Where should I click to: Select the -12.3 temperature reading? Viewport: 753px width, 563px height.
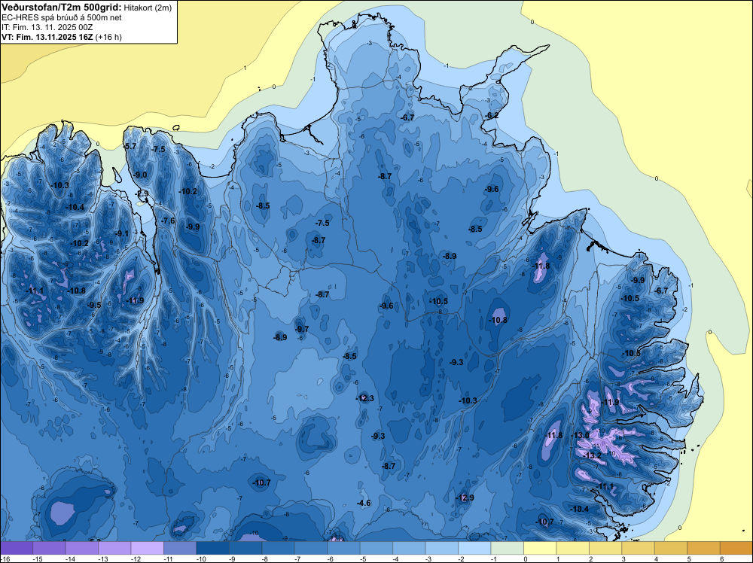tap(364, 398)
